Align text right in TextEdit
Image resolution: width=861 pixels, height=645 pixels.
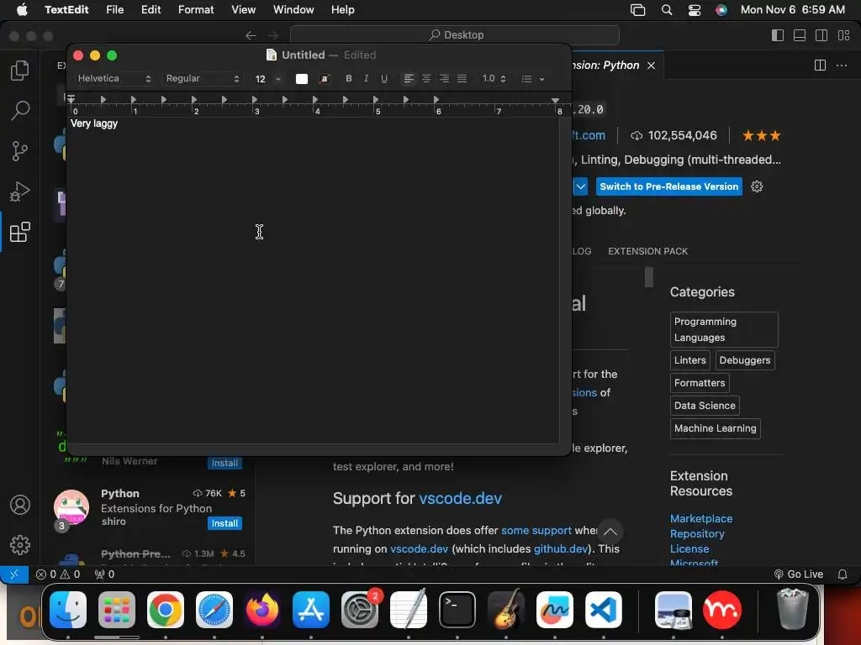(444, 78)
